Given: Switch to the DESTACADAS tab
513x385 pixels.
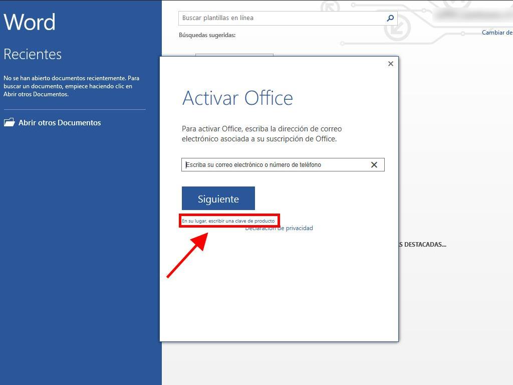Looking at the screenshot, I should (423, 245).
